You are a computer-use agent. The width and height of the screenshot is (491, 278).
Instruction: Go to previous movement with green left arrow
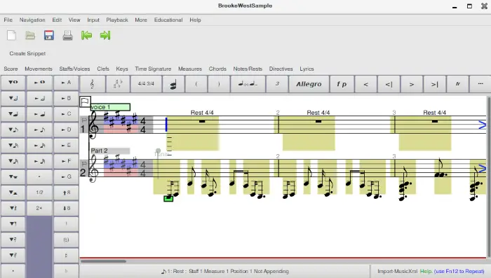tap(86, 35)
